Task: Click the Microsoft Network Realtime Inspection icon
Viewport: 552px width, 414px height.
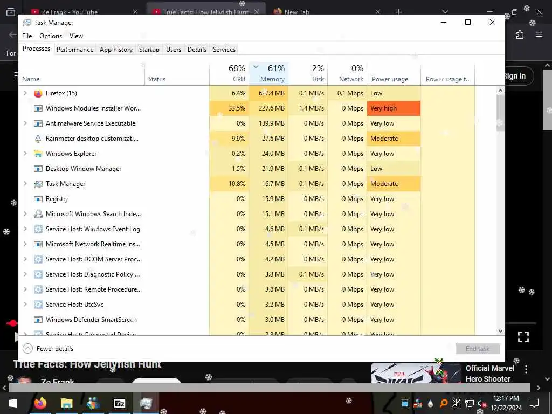Action: 38,244
